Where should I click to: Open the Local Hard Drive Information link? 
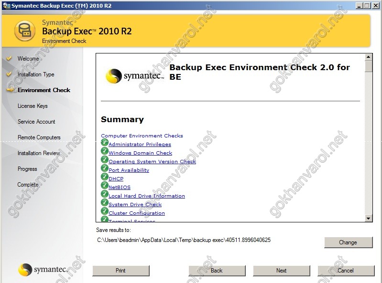(x=146, y=196)
